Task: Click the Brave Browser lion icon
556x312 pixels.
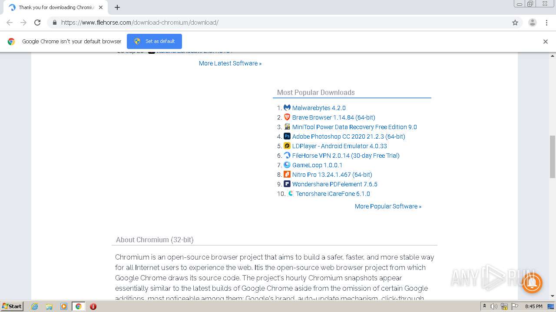Action: point(287,117)
